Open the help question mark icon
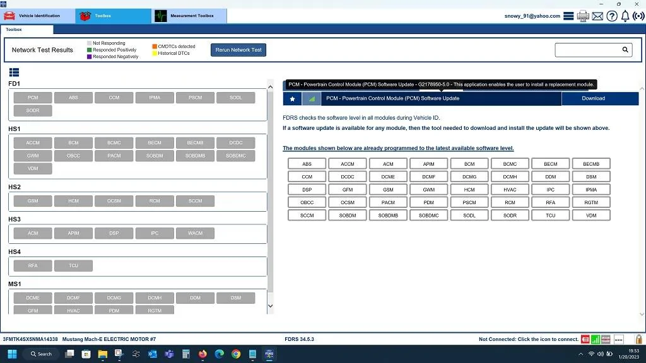This screenshot has height=363, width=646. [612, 16]
